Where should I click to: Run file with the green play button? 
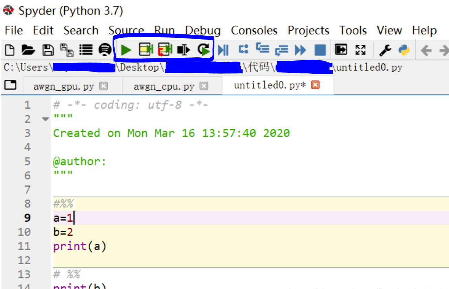click(127, 51)
